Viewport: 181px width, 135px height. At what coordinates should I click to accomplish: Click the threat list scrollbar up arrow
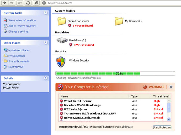[x=169, y=101]
